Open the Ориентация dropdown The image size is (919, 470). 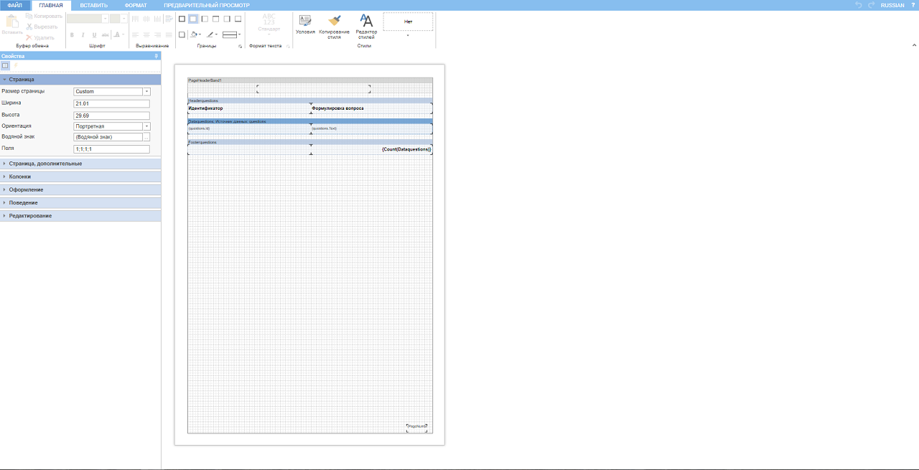point(146,126)
